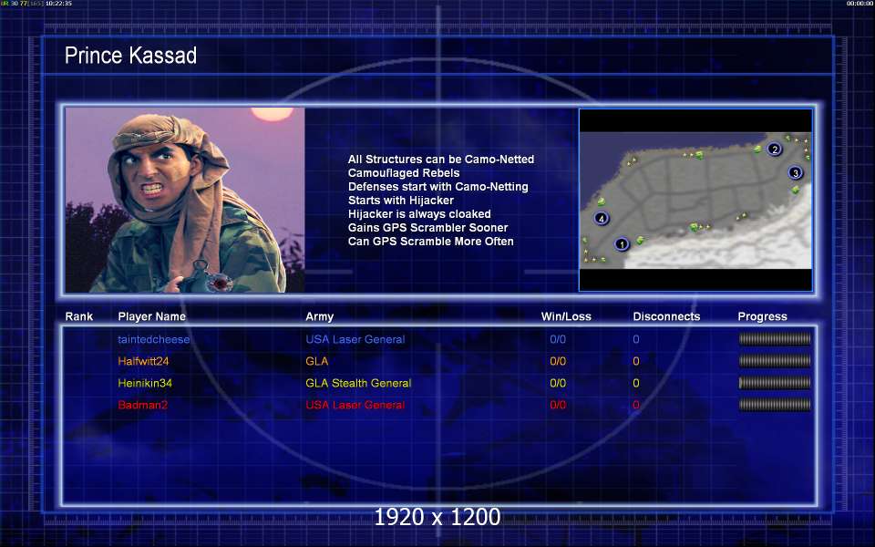875x547 pixels.
Task: Click the 1920 x 1200 resolution caption
Action: click(x=437, y=517)
